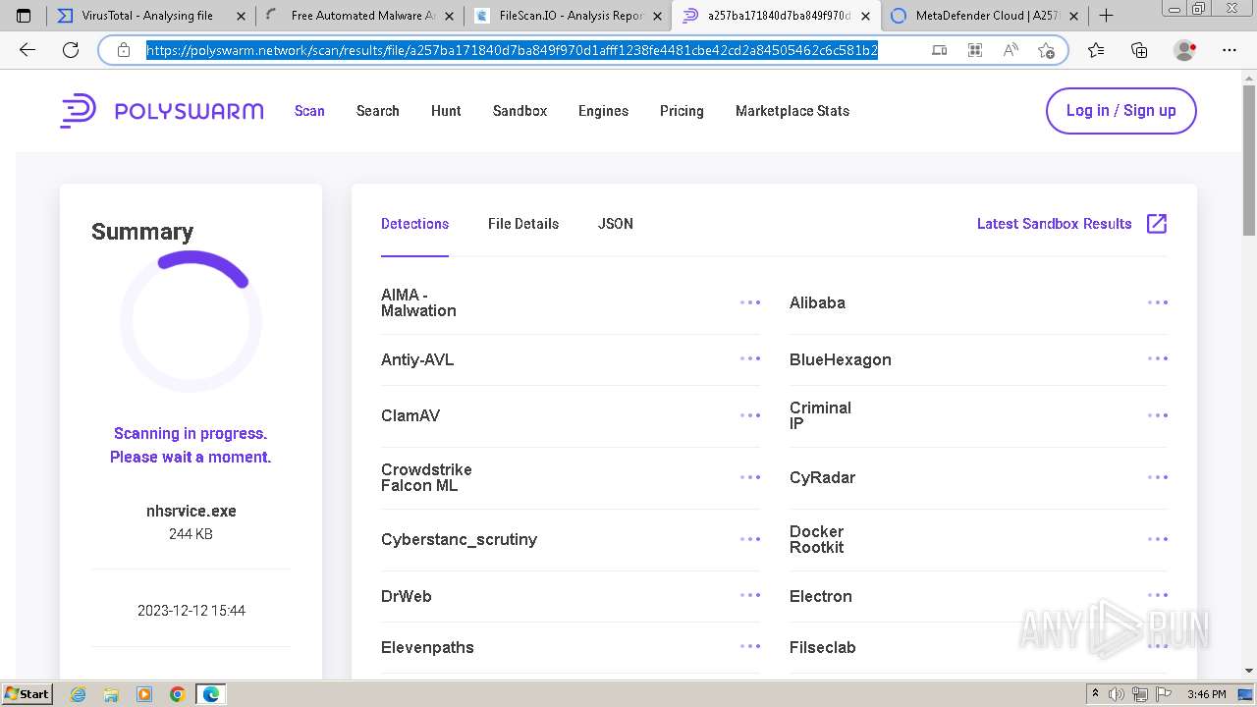Open the Hunt nav item

point(446,111)
